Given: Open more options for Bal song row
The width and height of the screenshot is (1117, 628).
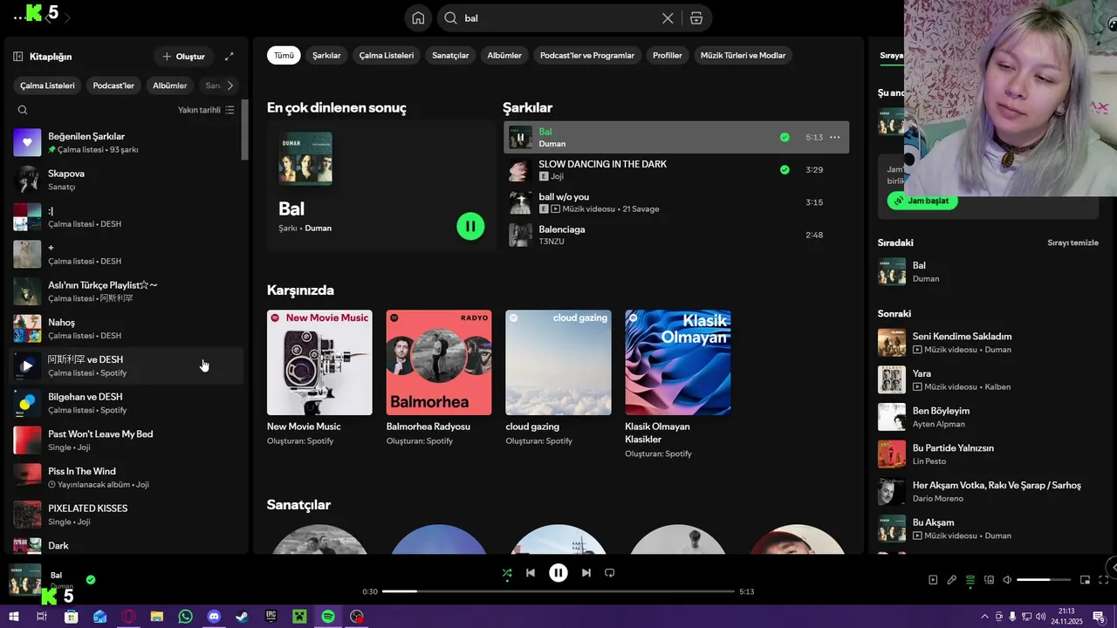Looking at the screenshot, I should pos(835,138).
